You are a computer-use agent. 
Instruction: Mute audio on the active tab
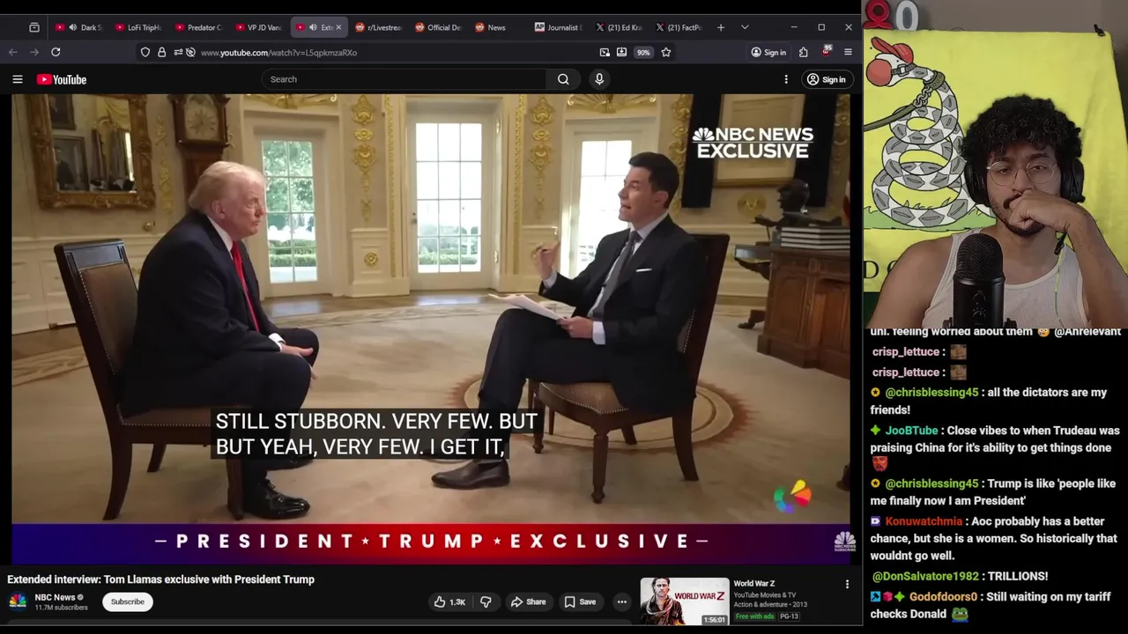pyautogui.click(x=313, y=27)
